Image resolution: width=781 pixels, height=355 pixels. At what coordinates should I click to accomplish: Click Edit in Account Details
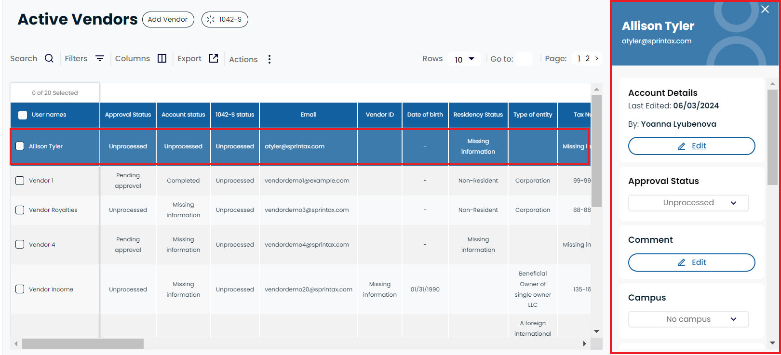(x=691, y=146)
